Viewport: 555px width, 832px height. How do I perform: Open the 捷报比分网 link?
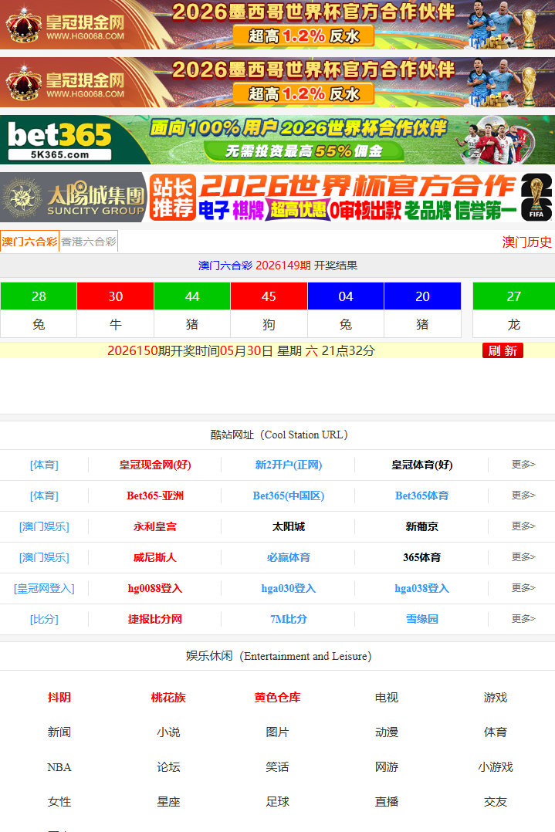pos(155,619)
